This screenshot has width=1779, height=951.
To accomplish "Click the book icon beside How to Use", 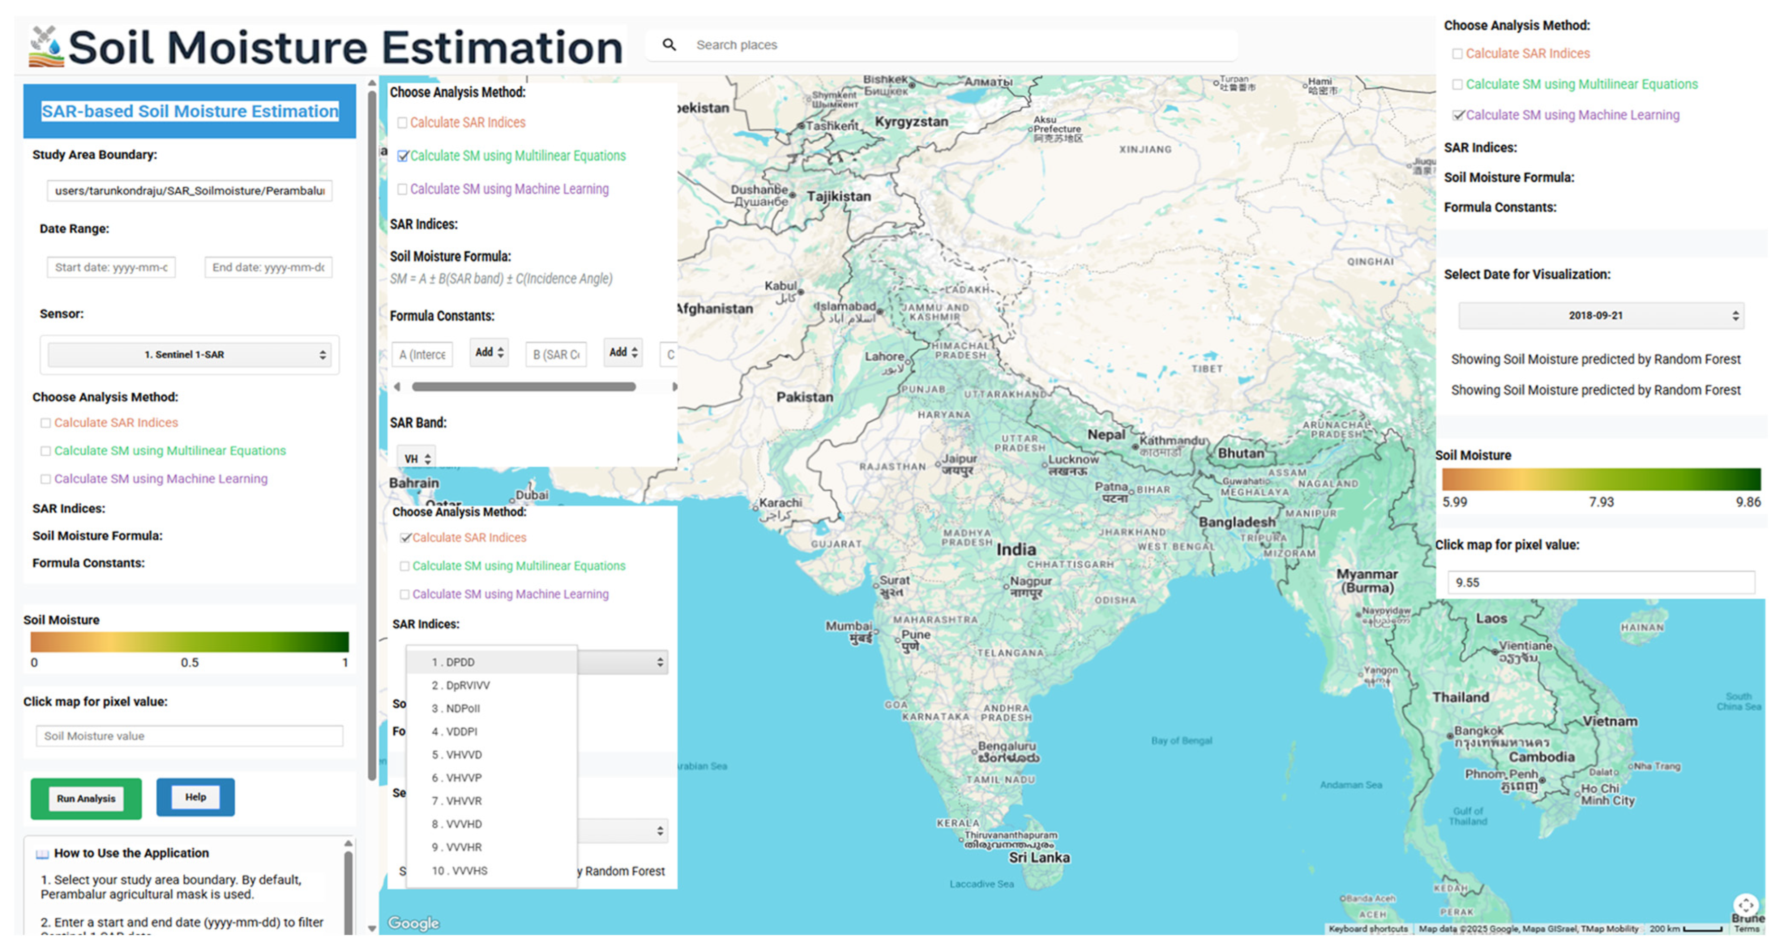I will coord(42,854).
